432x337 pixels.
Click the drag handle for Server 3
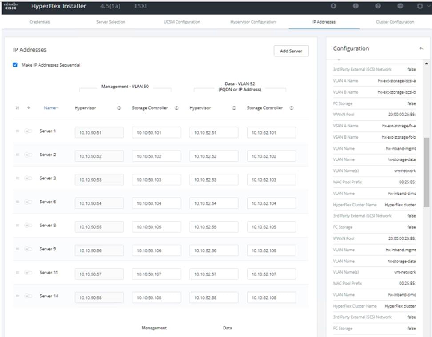point(17,178)
